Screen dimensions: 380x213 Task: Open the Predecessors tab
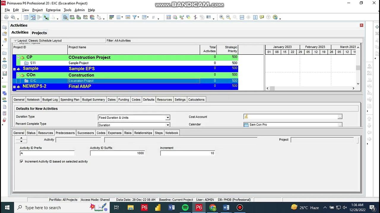click(x=65, y=133)
